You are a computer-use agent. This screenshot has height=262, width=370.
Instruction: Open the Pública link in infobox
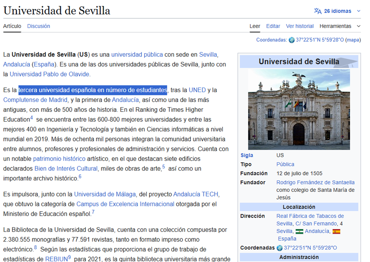(285, 164)
